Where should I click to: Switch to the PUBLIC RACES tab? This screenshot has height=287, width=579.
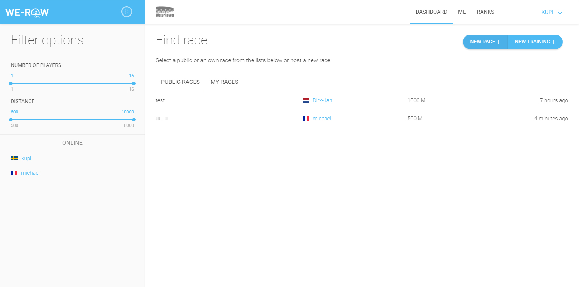click(x=180, y=82)
